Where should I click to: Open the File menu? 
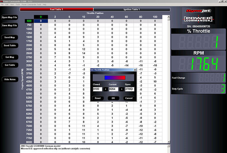pyautogui.click(x=2, y=5)
